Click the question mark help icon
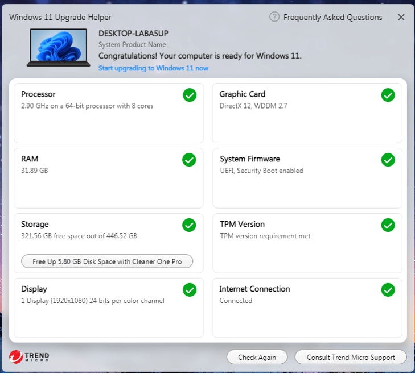 [x=274, y=17]
